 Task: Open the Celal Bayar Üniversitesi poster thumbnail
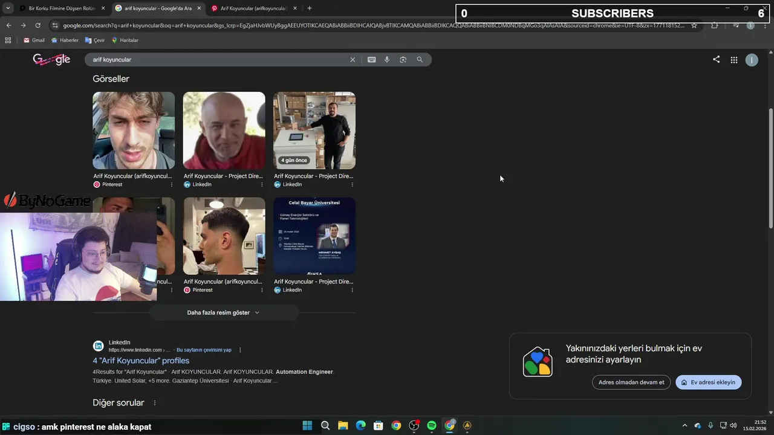tap(314, 236)
